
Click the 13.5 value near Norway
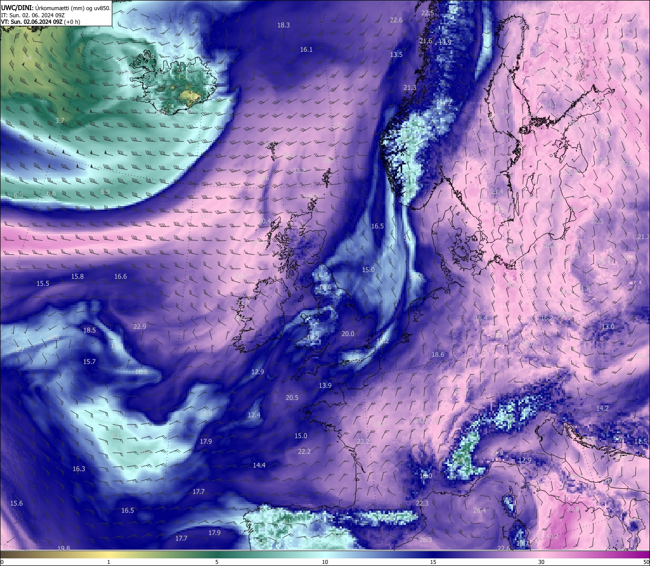click(x=396, y=54)
